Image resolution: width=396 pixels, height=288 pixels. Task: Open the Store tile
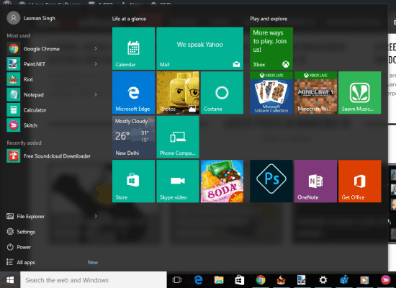click(133, 181)
